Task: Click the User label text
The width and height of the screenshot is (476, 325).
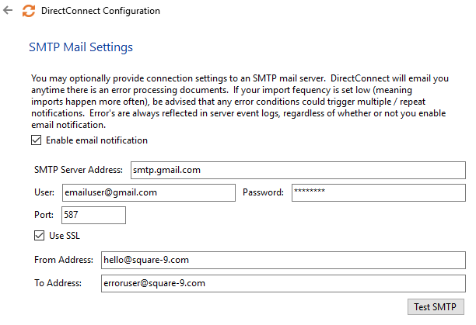Action: tap(44, 192)
